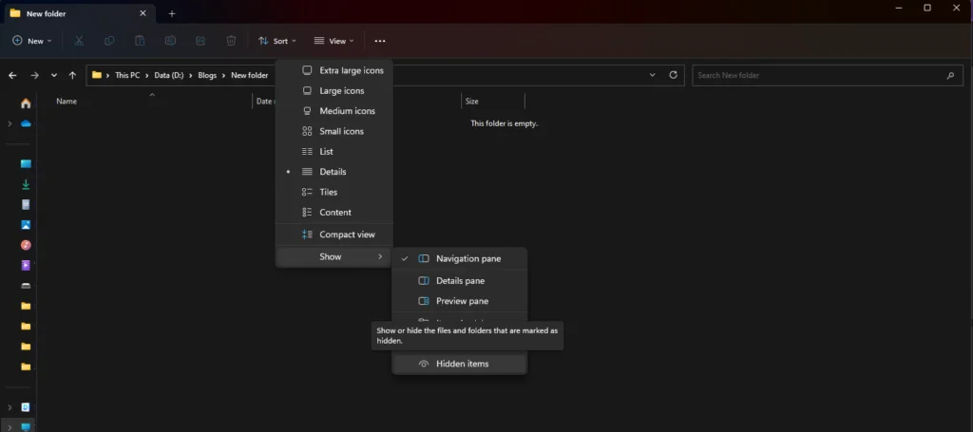Open OneDrive cloud icon in sidebar

pyautogui.click(x=26, y=124)
